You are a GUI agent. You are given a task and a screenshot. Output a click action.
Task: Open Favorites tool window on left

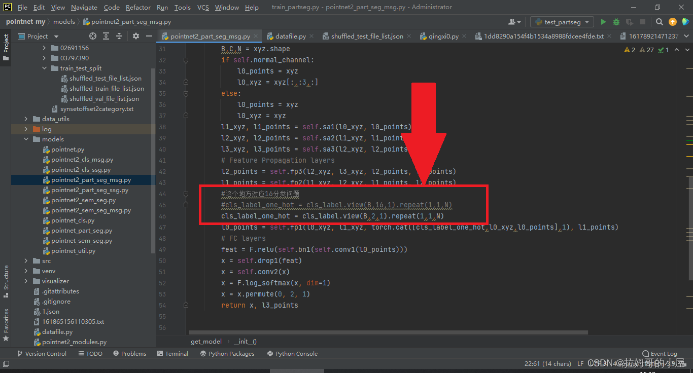tap(6, 324)
